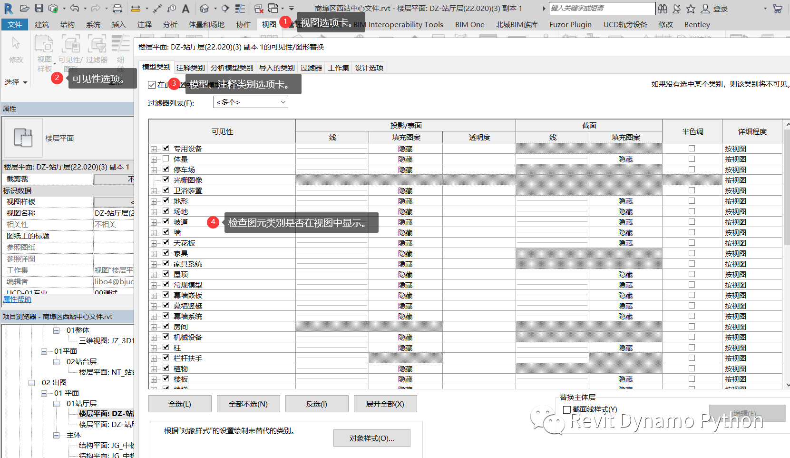Image resolution: width=790 pixels, height=458 pixels.
Task: Collapse the 02 出图 tree node
Action: click(x=32, y=382)
